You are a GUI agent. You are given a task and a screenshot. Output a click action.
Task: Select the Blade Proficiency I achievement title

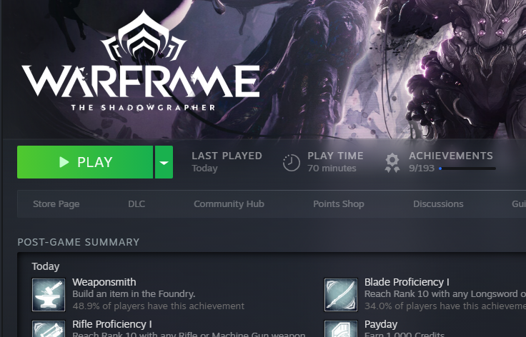407,282
